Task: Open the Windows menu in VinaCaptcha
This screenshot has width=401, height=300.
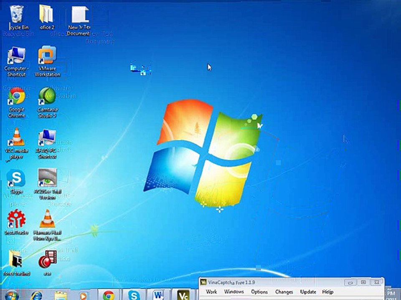Action: [x=234, y=292]
